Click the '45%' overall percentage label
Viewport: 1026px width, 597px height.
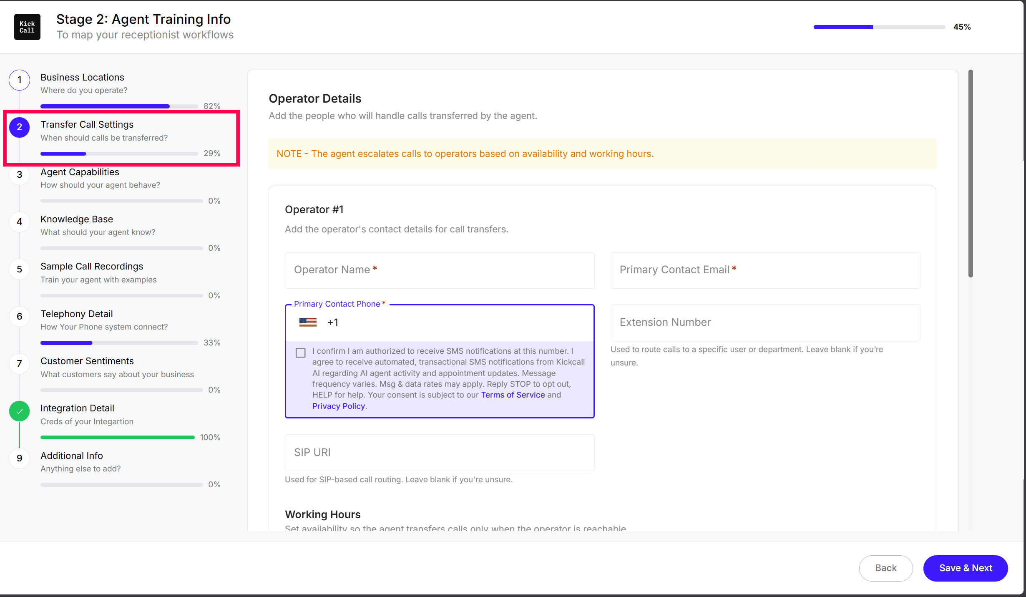[x=962, y=27]
